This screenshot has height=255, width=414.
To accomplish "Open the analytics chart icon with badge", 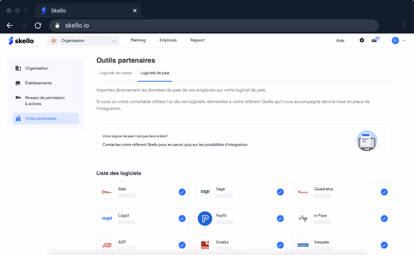I will point(375,40).
